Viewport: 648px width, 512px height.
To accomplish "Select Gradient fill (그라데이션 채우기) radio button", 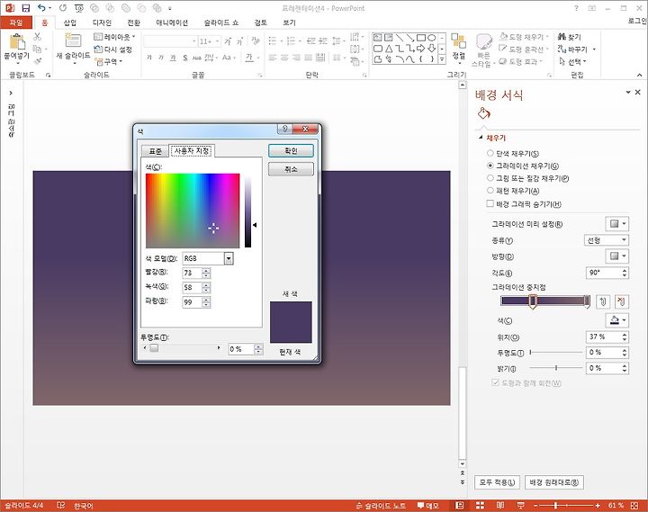I will (490, 166).
